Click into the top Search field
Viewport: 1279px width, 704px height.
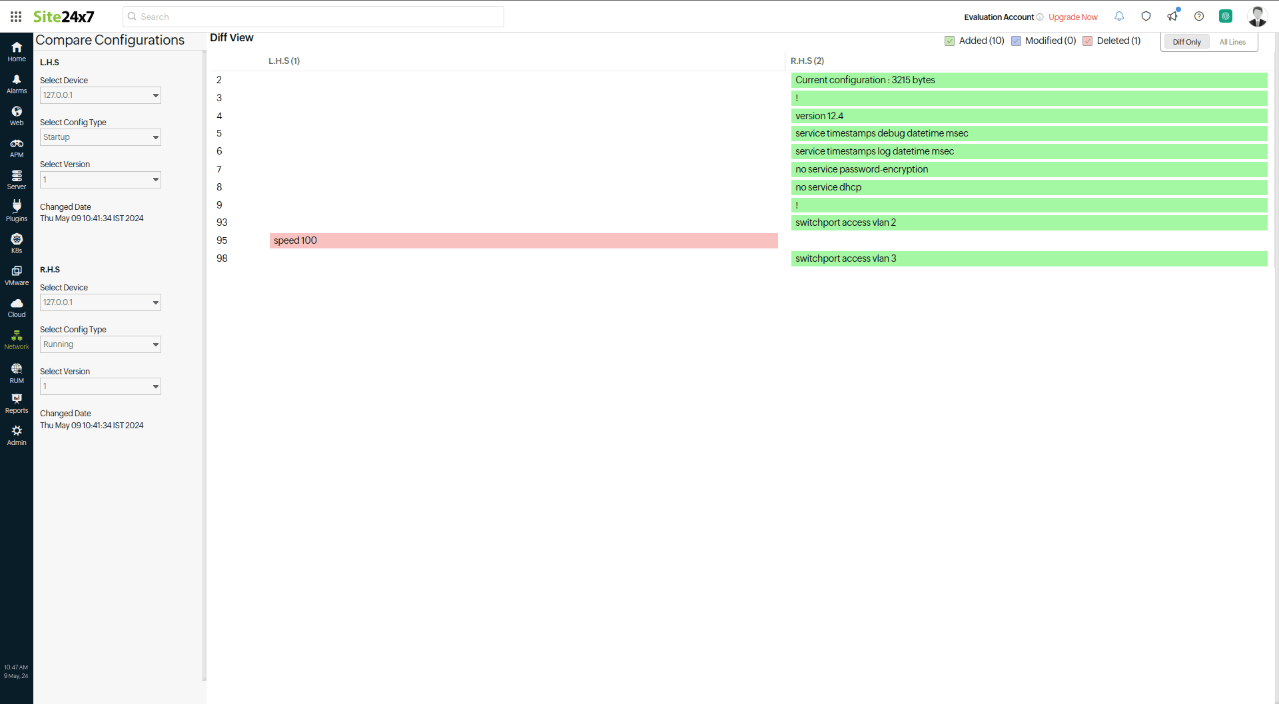pos(313,17)
